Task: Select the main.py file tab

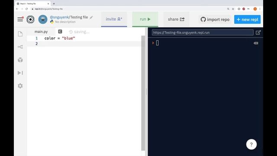Action: click(x=41, y=32)
